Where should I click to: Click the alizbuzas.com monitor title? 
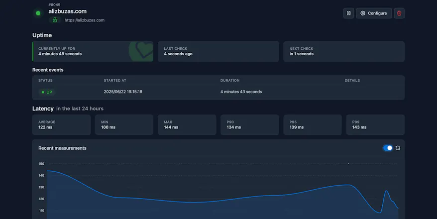[68, 11]
